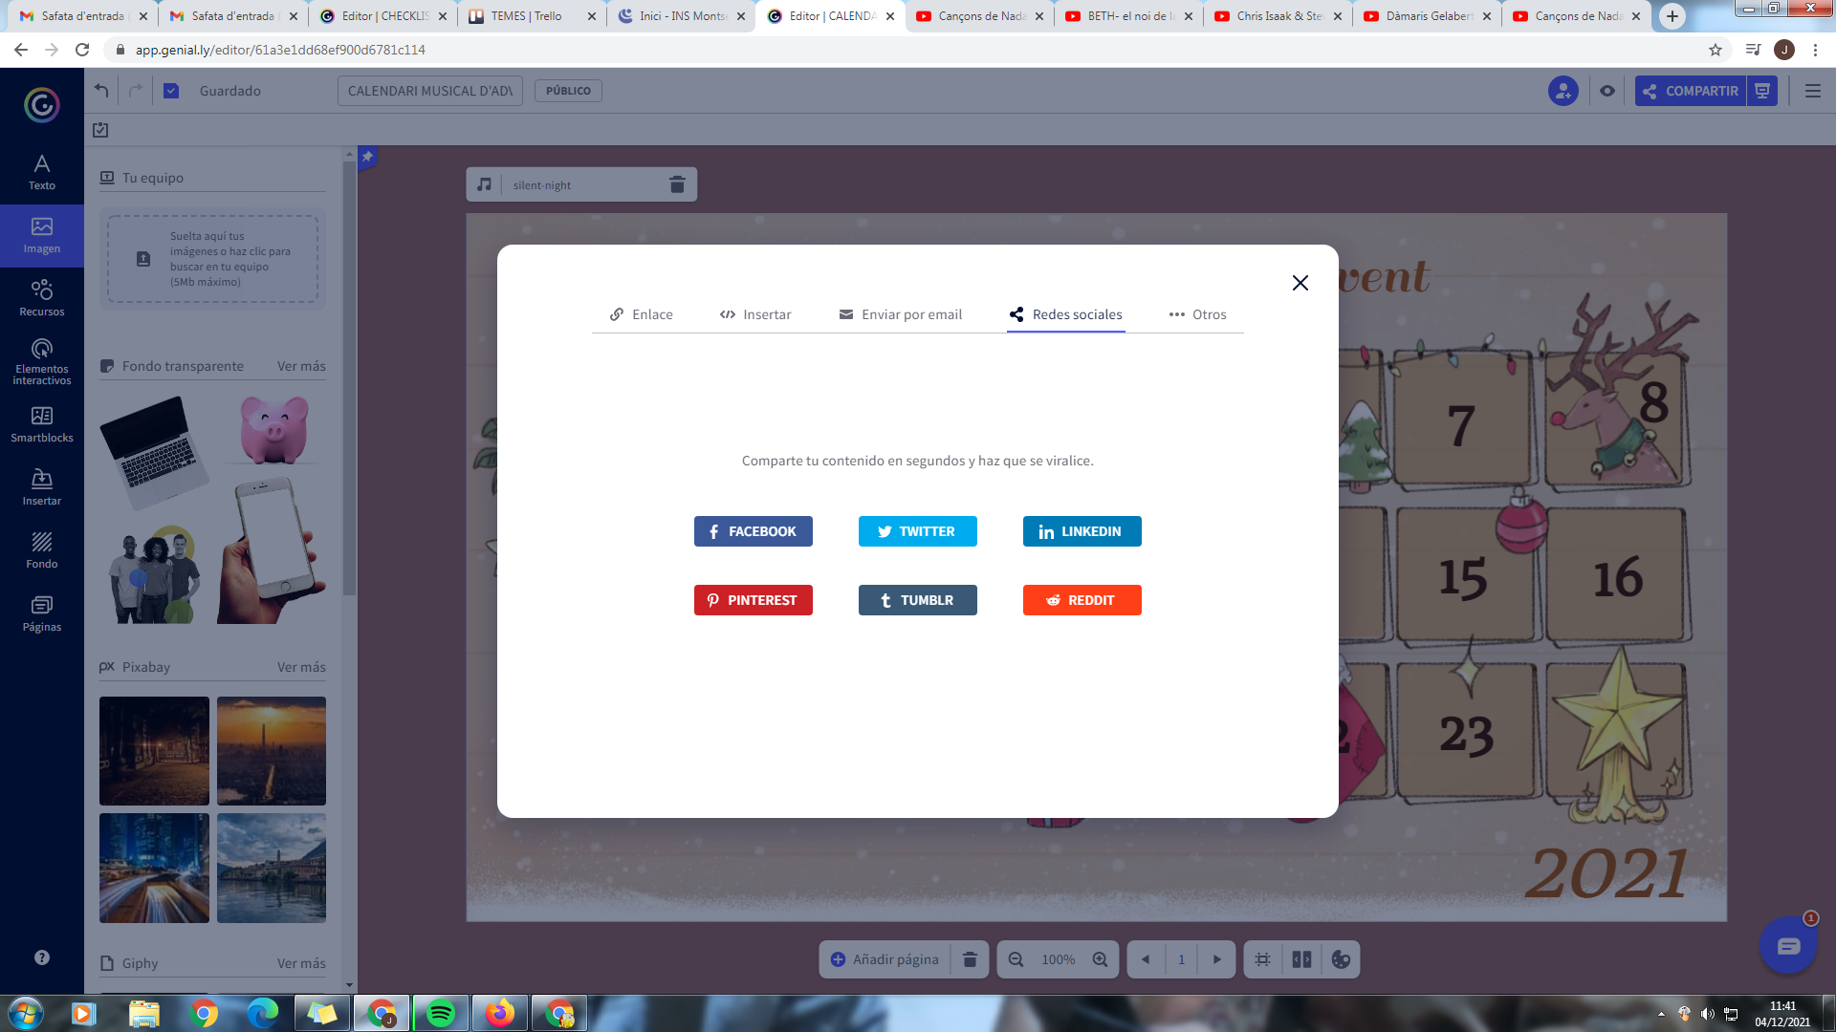Delete the silent-night audio track
Image resolution: width=1836 pixels, height=1032 pixels.
[677, 184]
